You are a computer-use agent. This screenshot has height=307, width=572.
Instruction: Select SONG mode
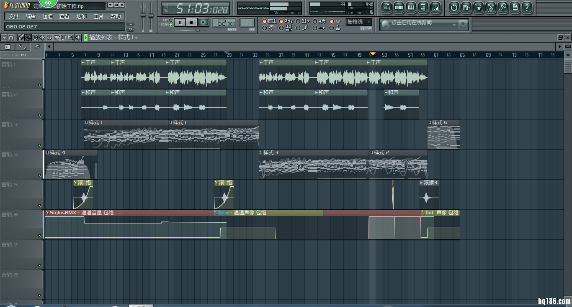point(170,24)
